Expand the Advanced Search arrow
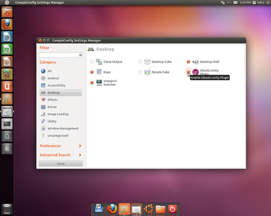 pos(80,155)
